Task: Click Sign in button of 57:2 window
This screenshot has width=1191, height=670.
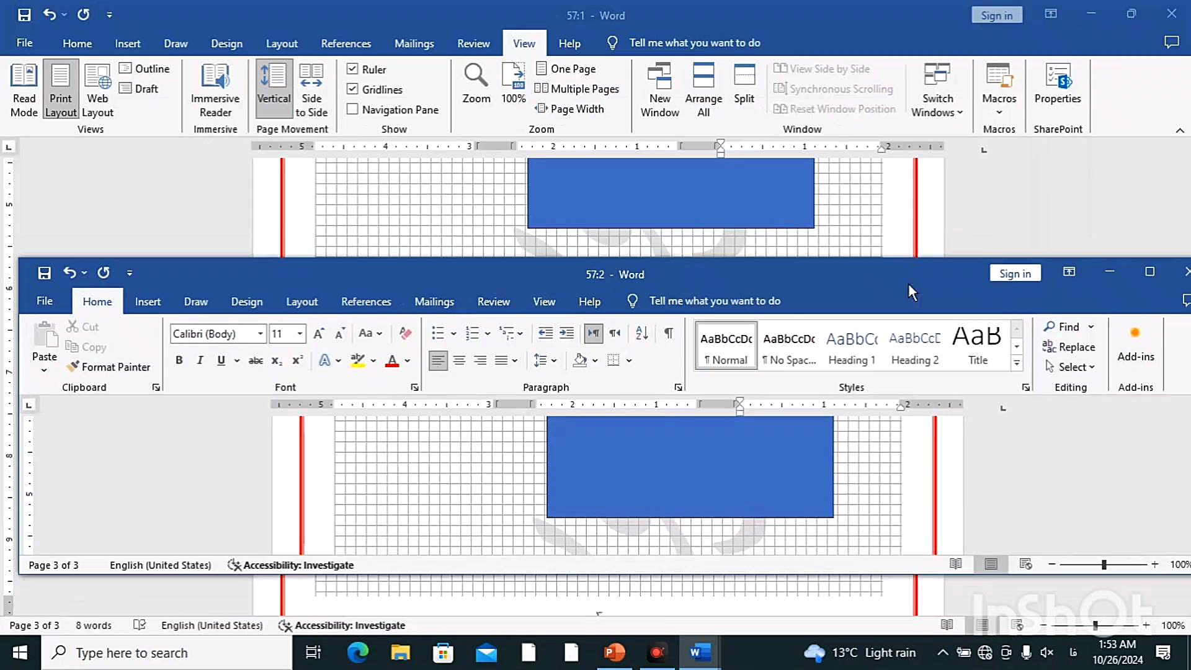Action: point(1015,274)
